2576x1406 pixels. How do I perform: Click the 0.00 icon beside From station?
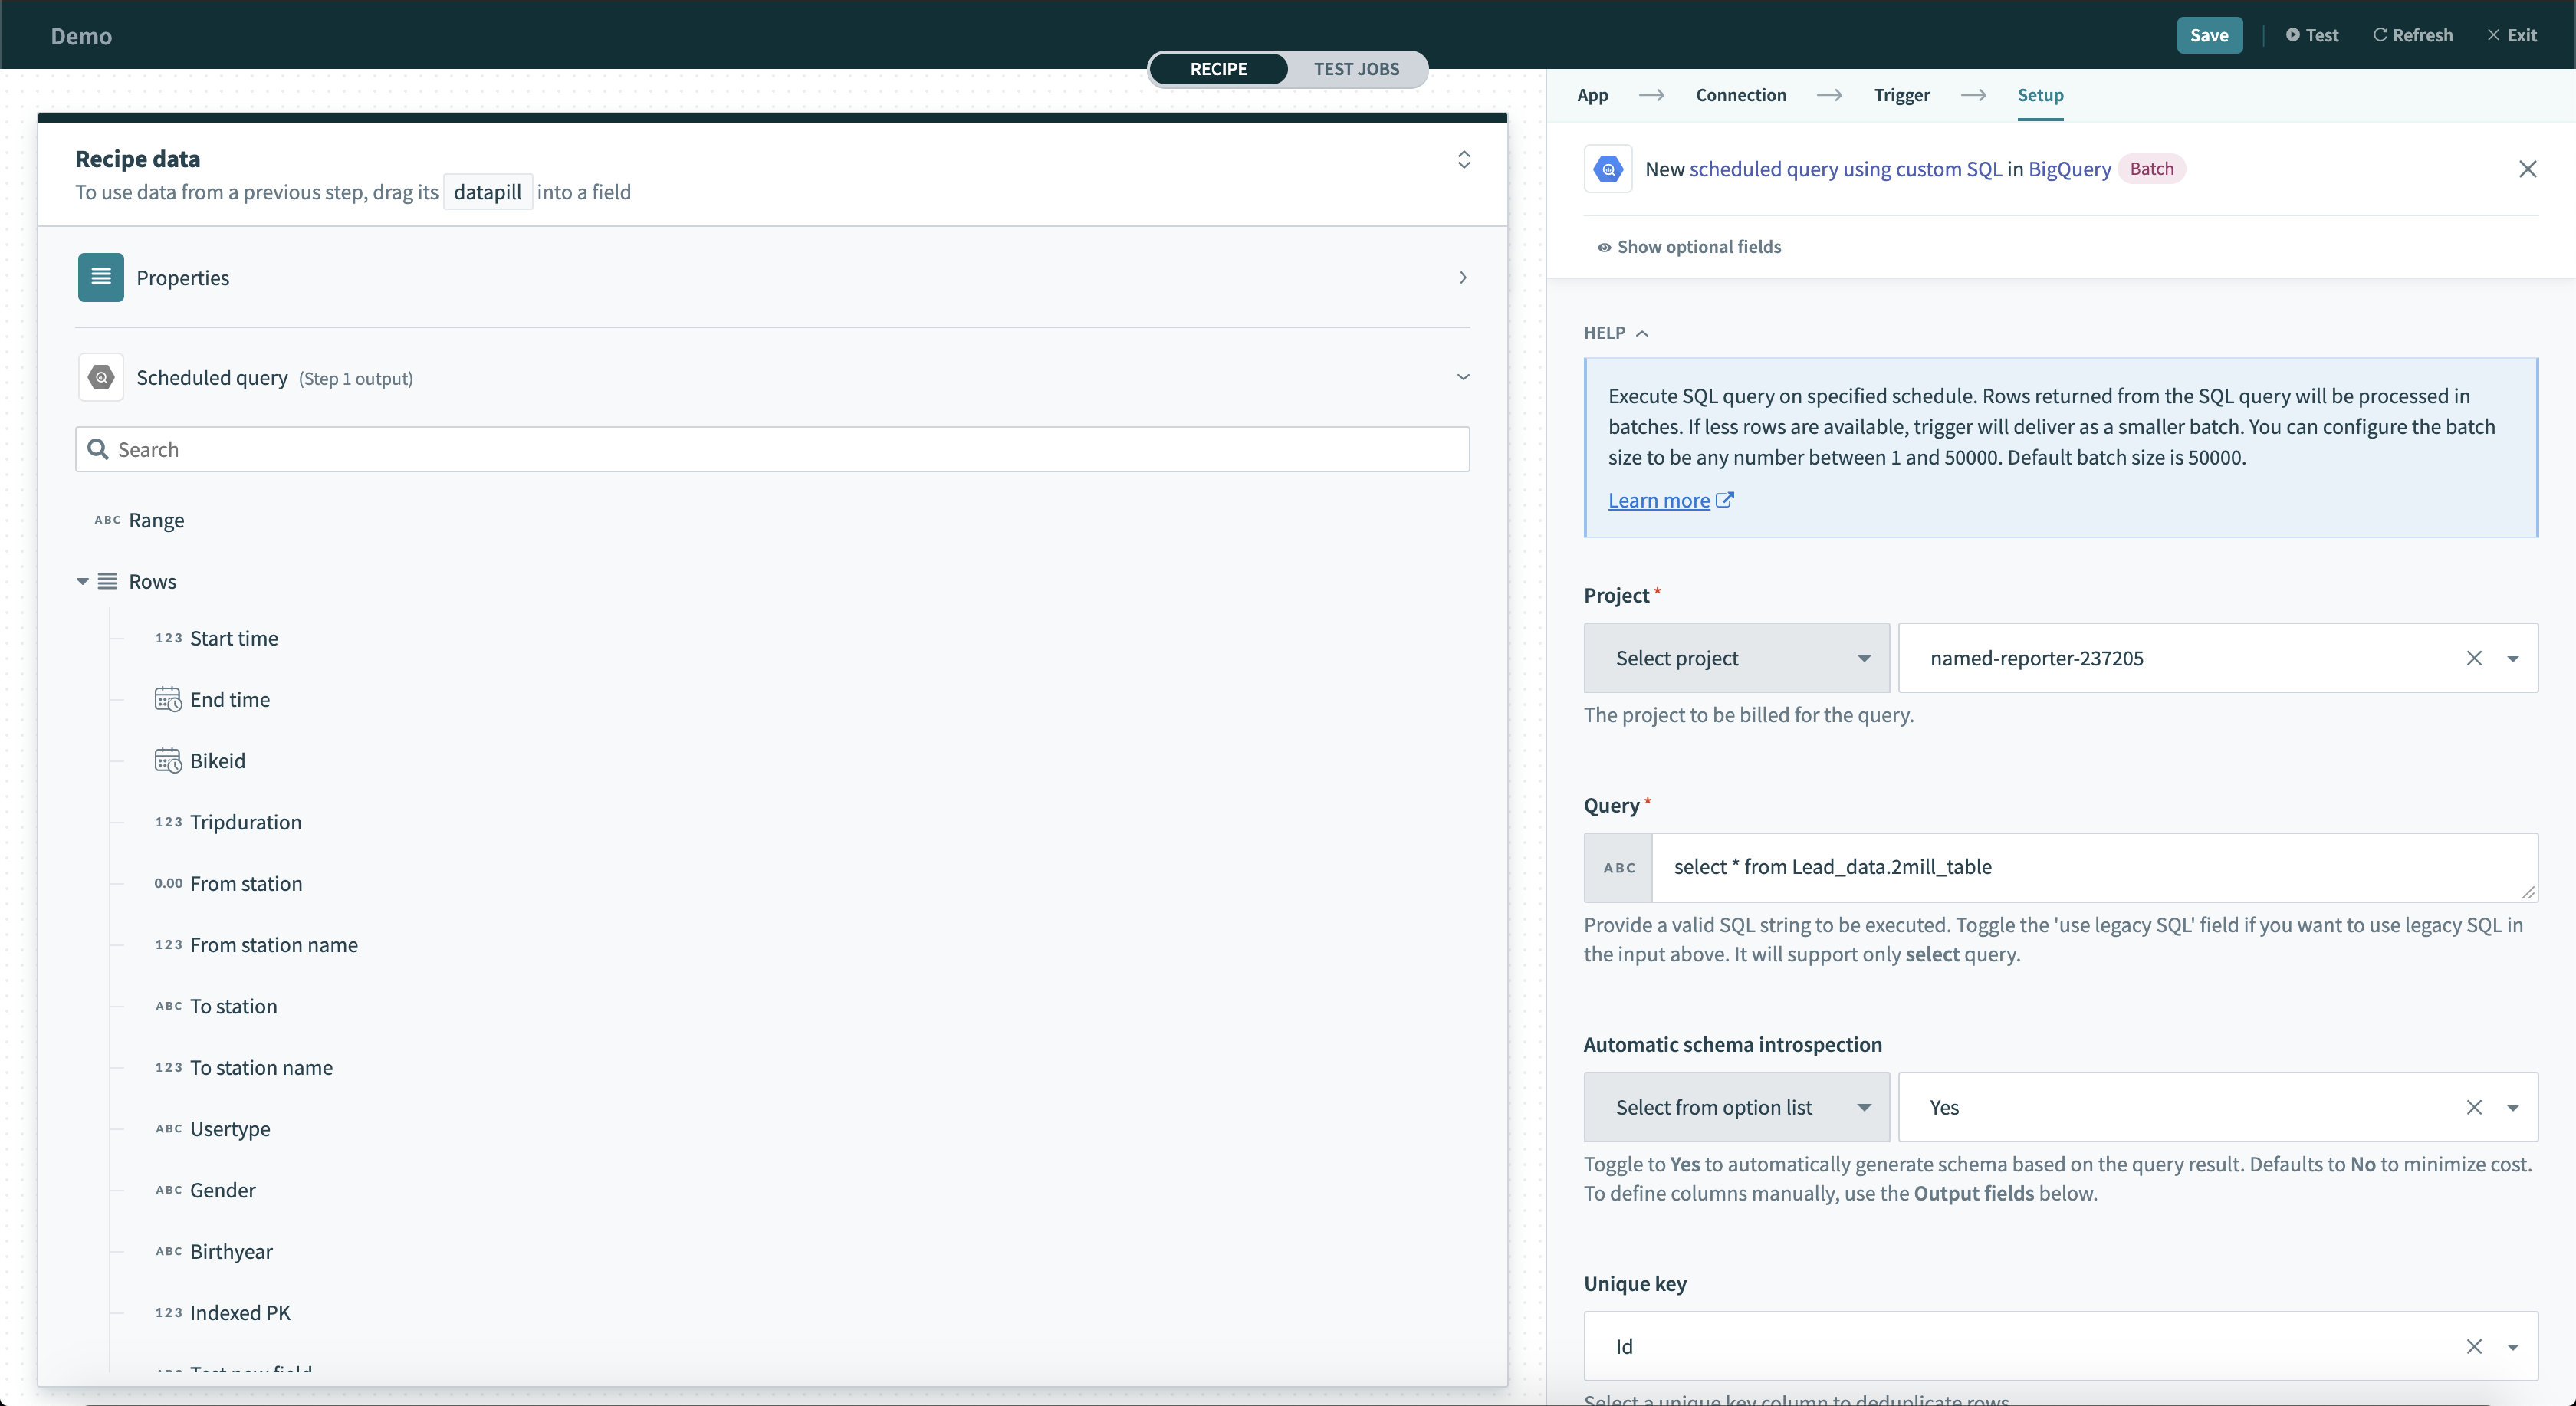[168, 883]
